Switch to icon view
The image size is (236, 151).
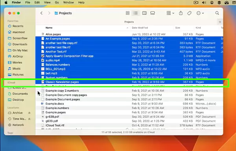tap(127, 13)
